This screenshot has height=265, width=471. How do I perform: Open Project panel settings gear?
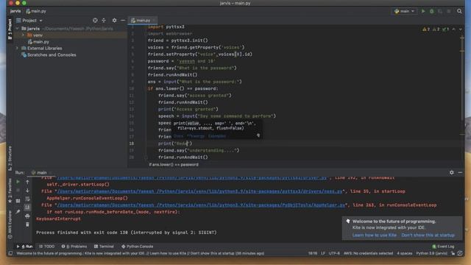(x=114, y=21)
